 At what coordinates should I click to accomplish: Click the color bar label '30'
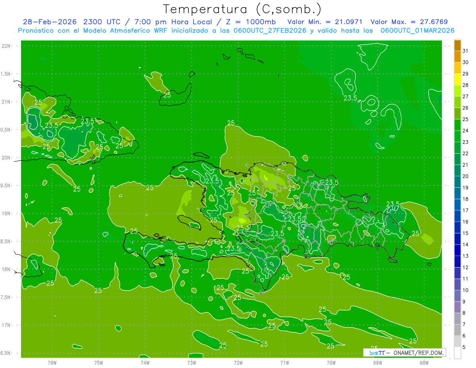point(465,62)
